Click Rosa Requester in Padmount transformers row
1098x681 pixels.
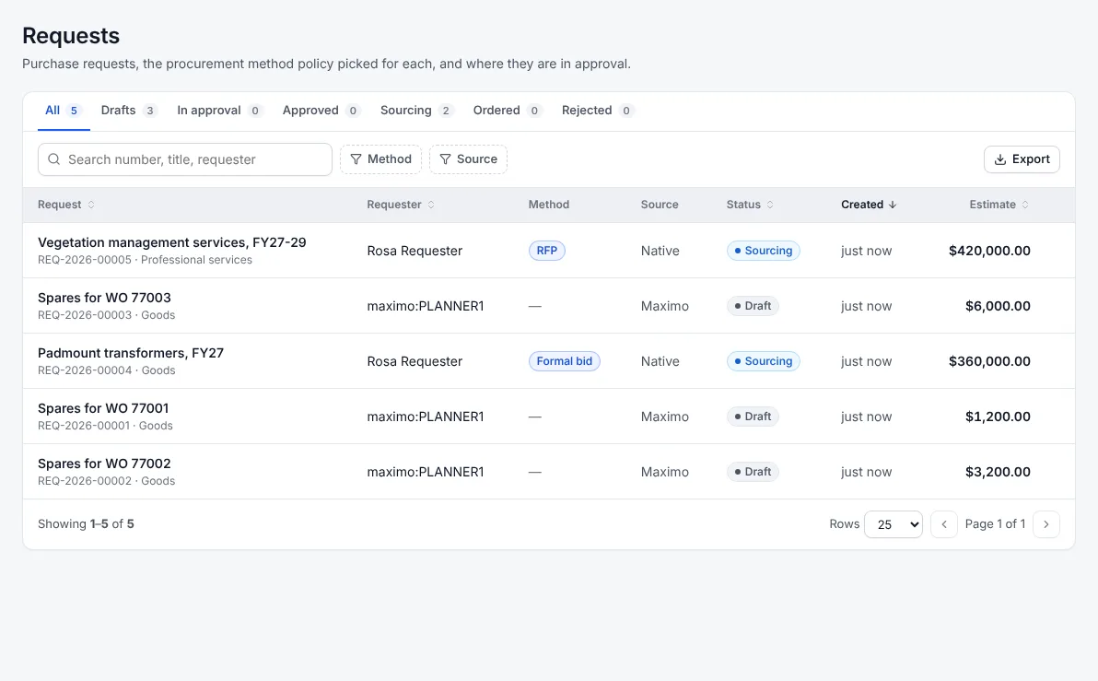point(415,361)
